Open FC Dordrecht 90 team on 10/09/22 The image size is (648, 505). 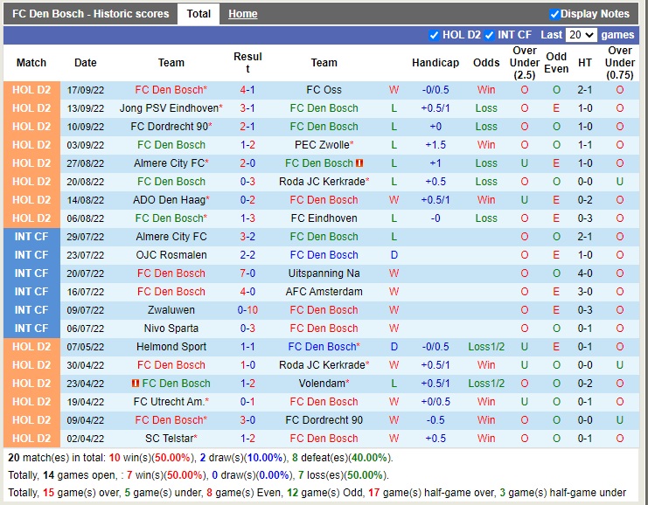point(171,127)
